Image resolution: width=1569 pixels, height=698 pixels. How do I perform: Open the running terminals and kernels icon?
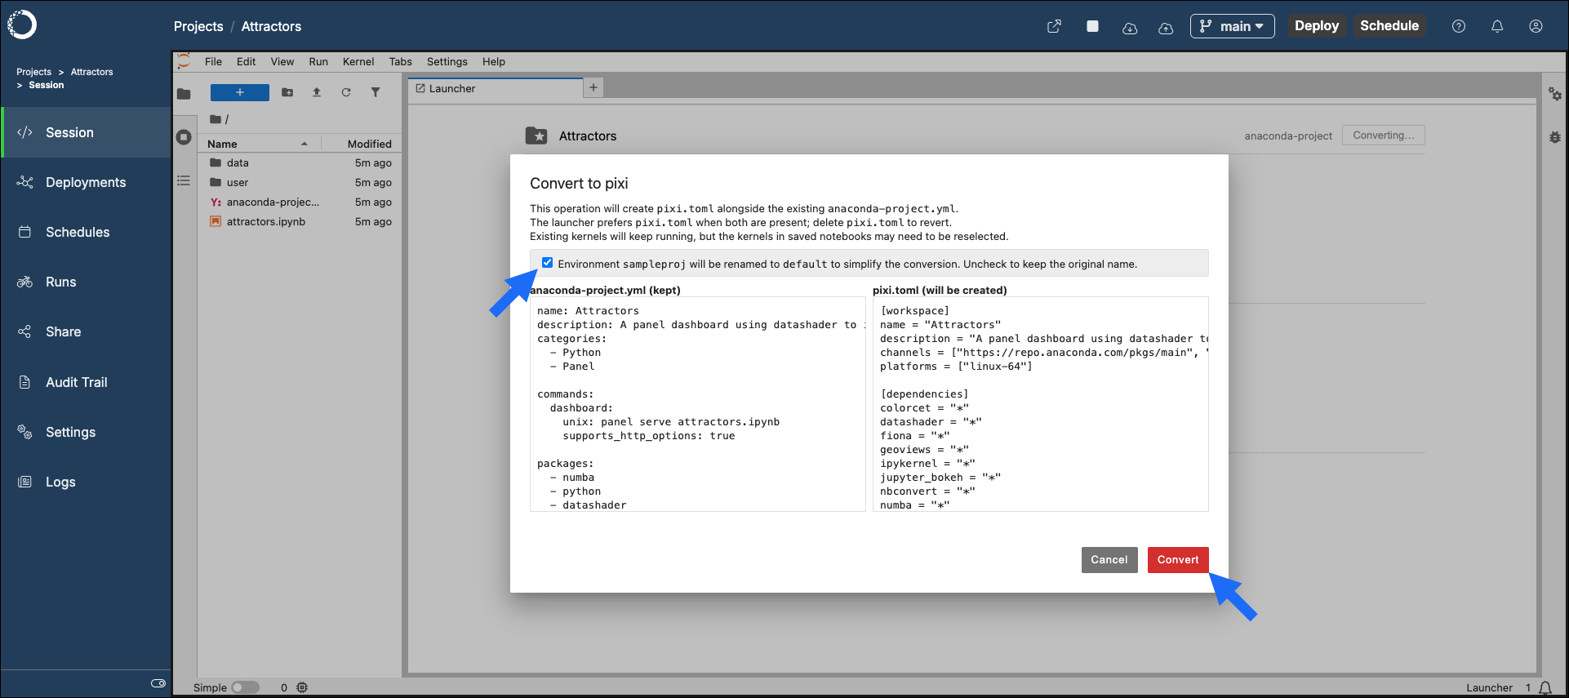tap(184, 137)
